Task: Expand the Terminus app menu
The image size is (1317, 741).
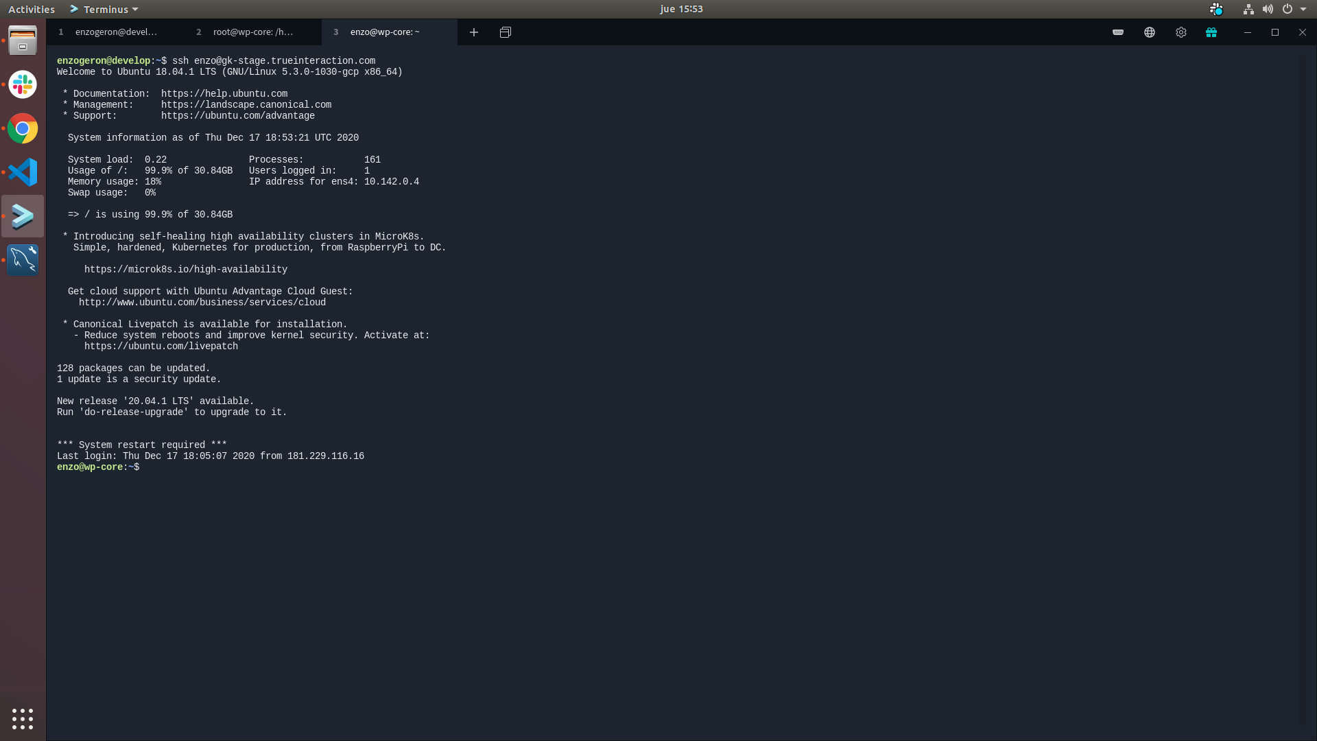Action: (104, 9)
